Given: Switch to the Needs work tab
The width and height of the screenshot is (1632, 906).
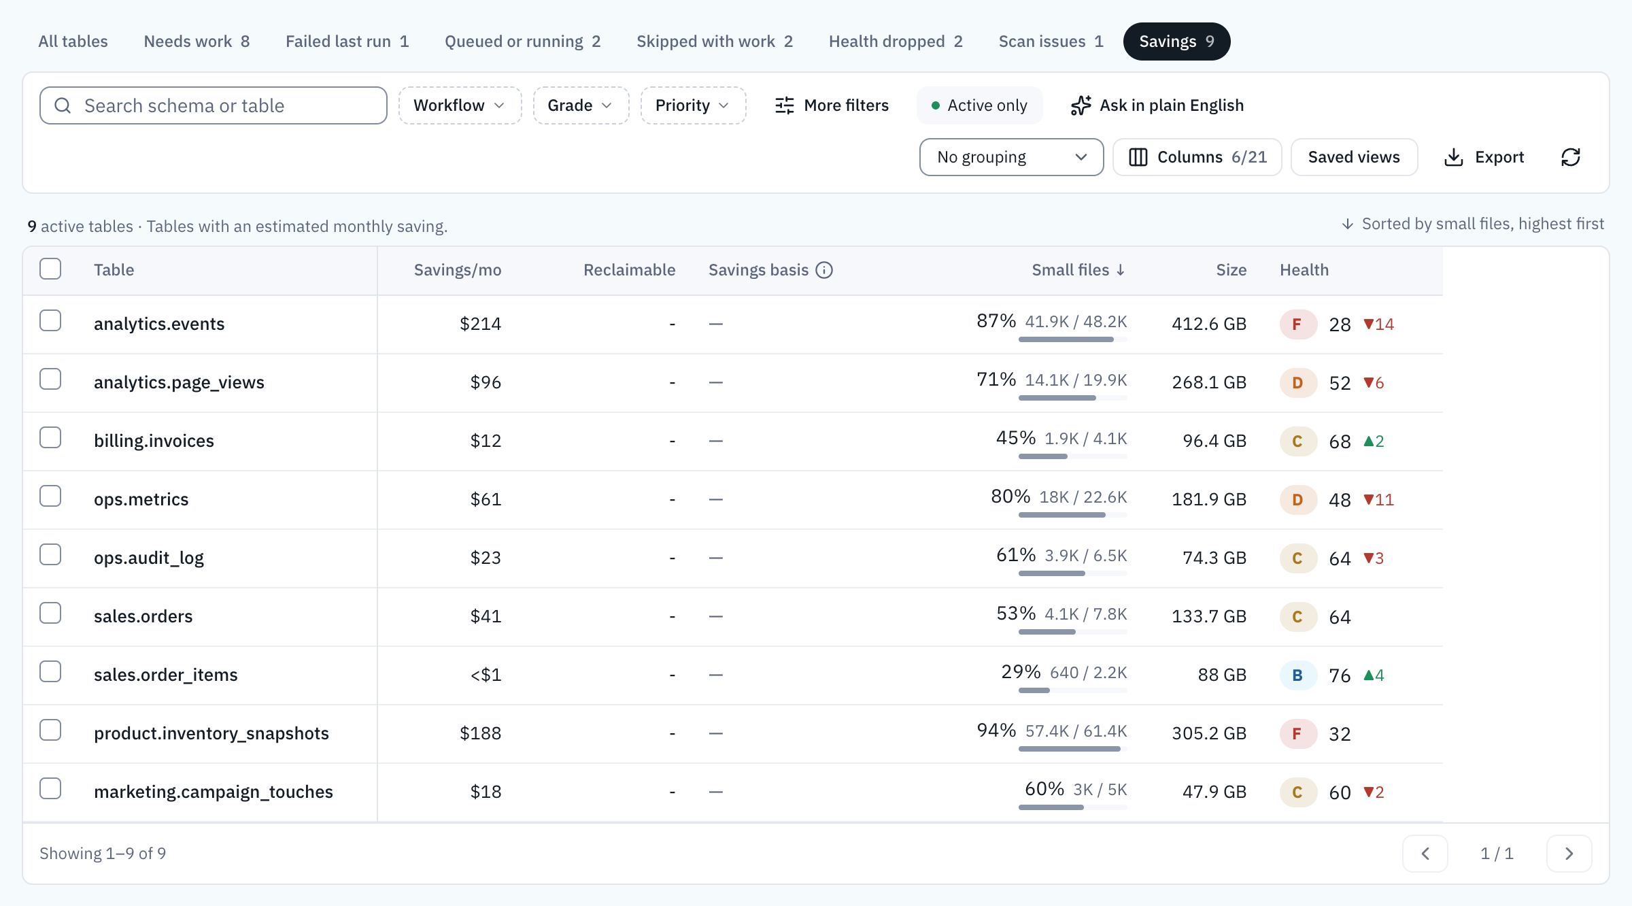Looking at the screenshot, I should (197, 41).
